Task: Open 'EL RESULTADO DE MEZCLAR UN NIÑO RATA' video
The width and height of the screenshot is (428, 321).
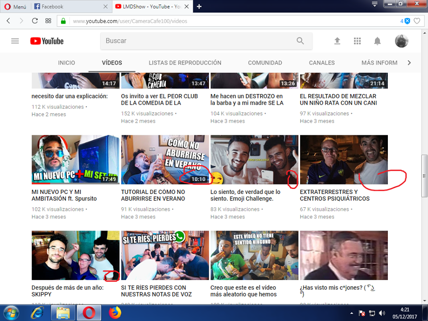Action: click(x=338, y=99)
